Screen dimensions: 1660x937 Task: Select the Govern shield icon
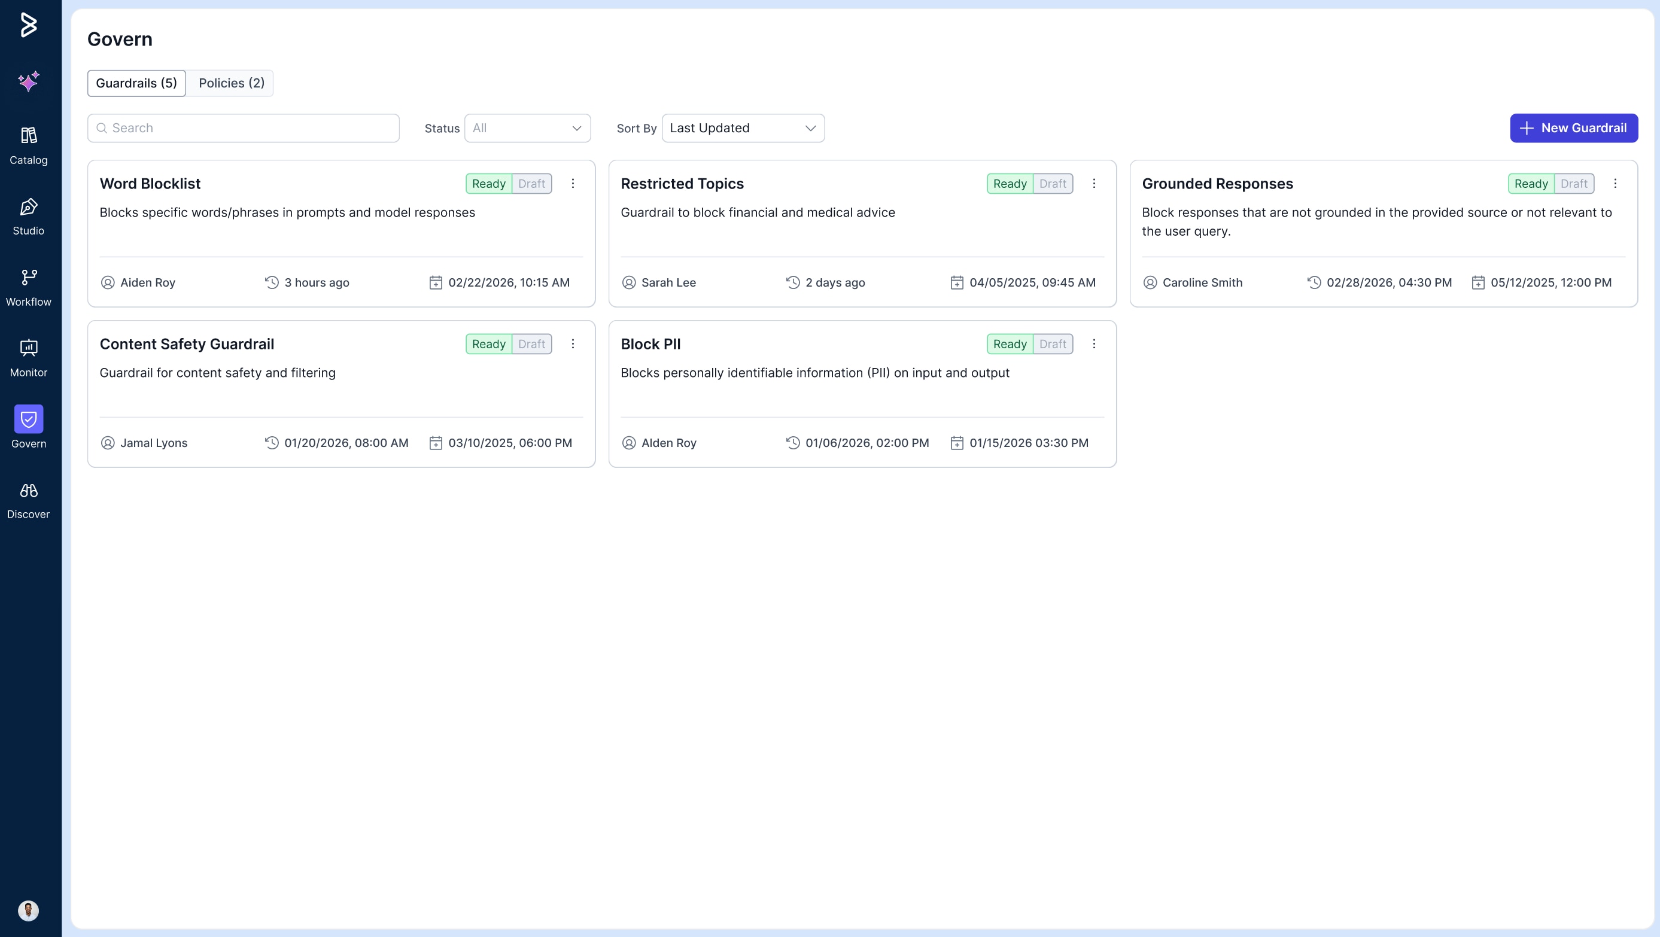[28, 419]
